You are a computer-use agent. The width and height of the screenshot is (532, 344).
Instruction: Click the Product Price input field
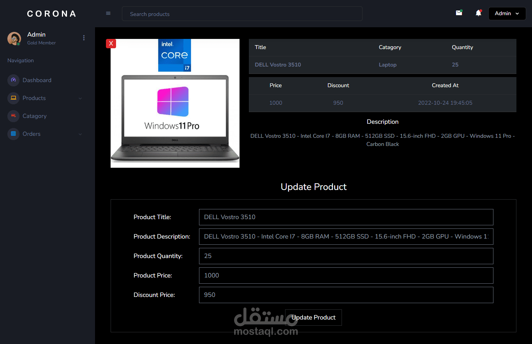pos(346,276)
